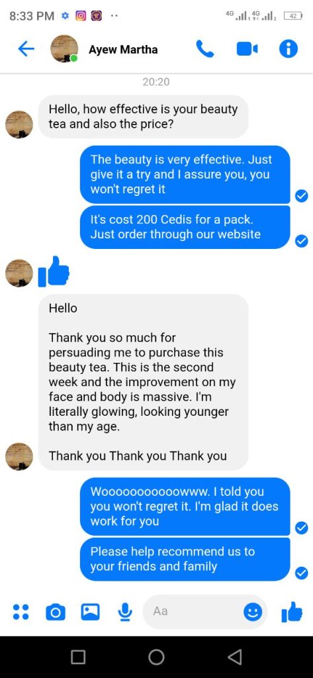This screenshot has height=678, width=313.
Task: Tap delivered checkmark beside 'won't regret it' message
Action: click(x=301, y=196)
